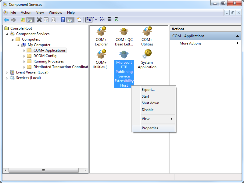Open Help via blue question mark icon
The height and width of the screenshot is (183, 244).
[x=63, y=20]
